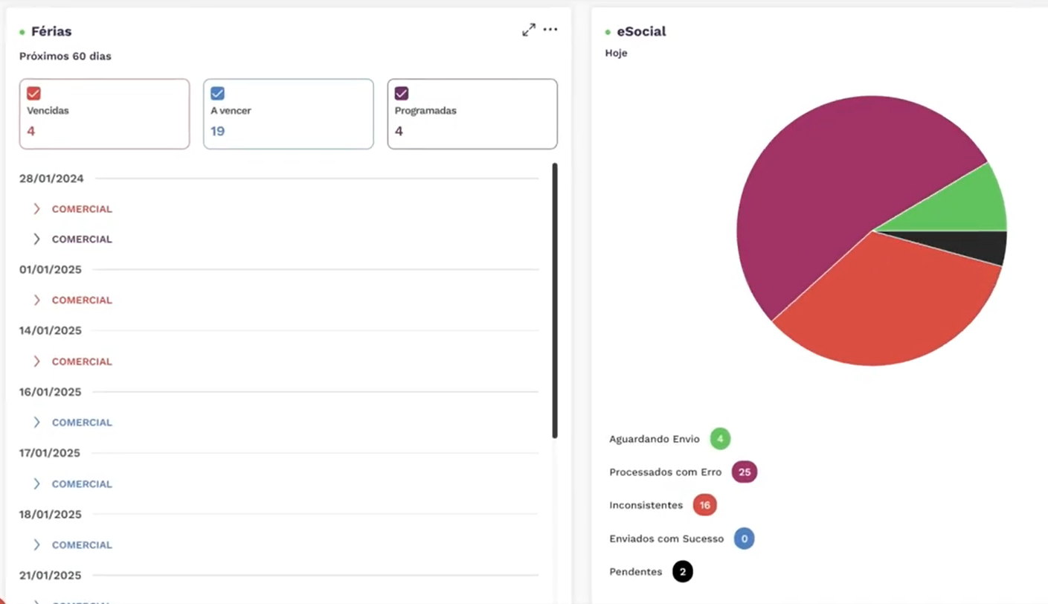
Task: Toggle the A vencer checkbox
Action: coord(217,93)
